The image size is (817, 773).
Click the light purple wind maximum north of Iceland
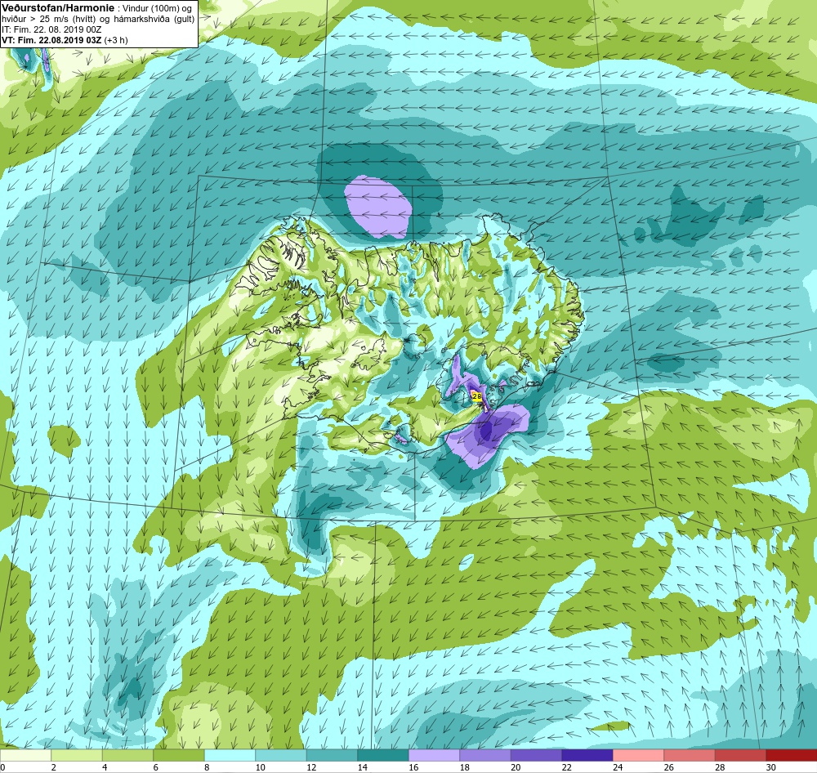coord(377,208)
